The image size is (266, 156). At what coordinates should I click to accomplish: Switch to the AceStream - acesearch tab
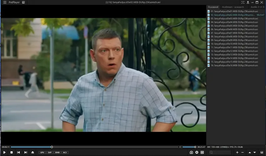[x=233, y=7]
